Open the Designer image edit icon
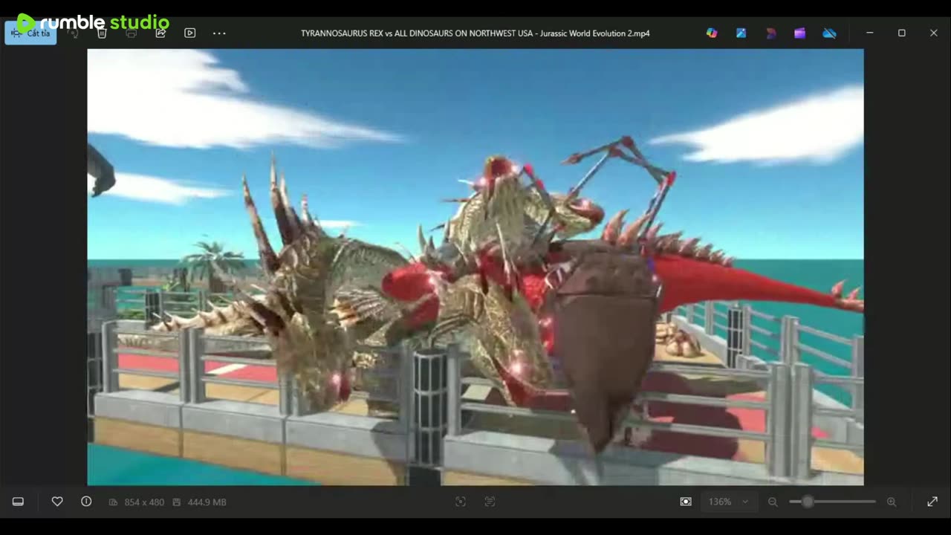 741,33
